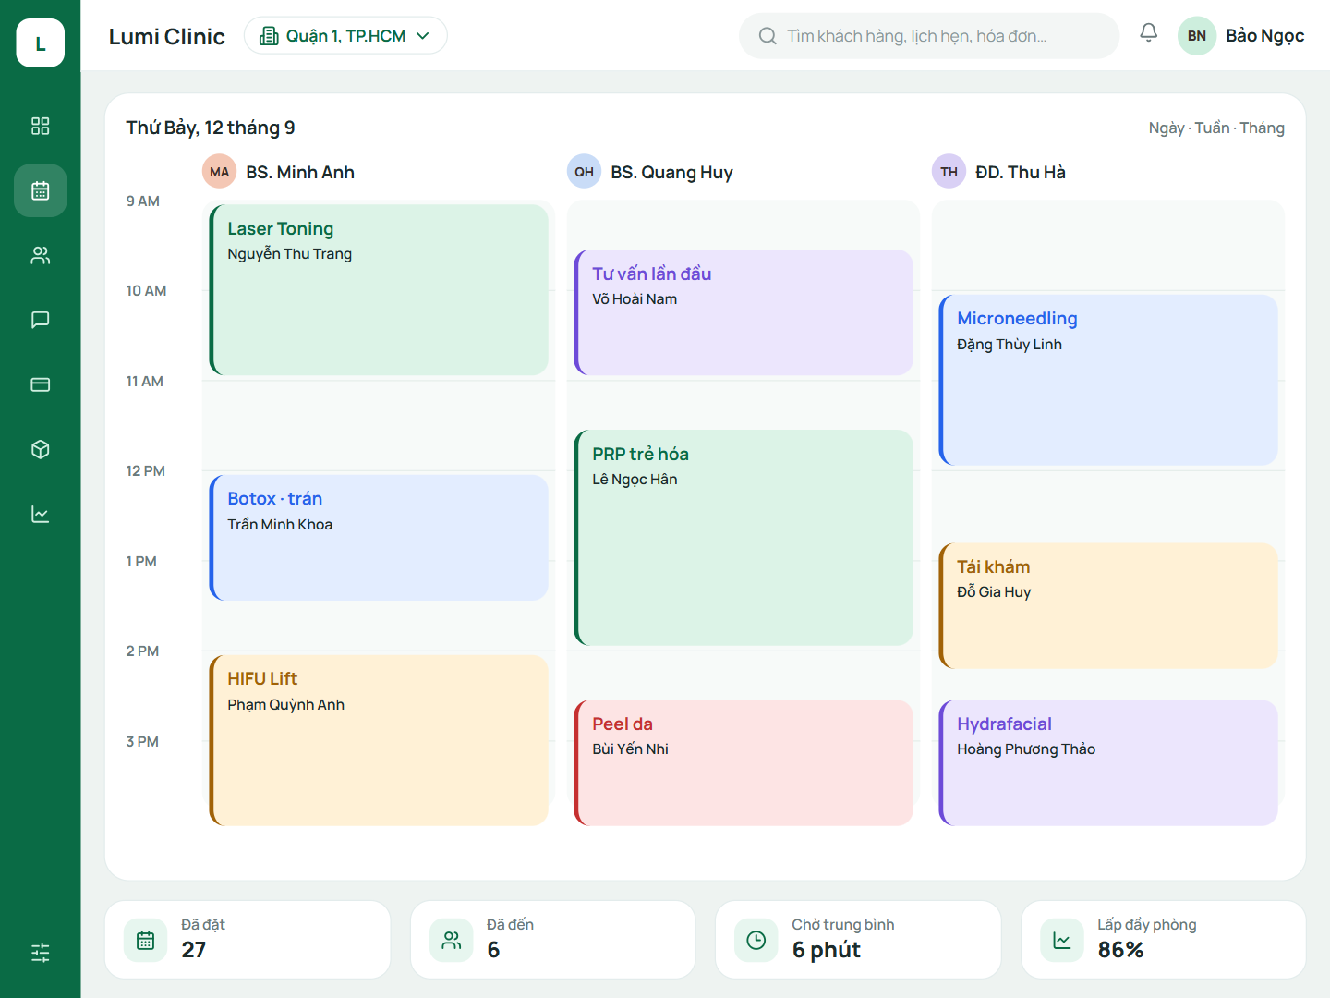
Task: Open the Laser Toning appointment of Nguyễn Thu Trang
Action: click(x=379, y=289)
